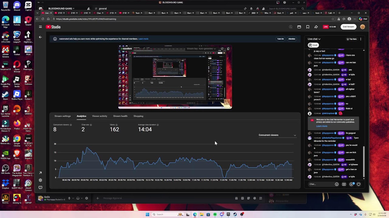The image size is (389, 218).
Task: Deafen with the Discord headphones icon
Action: pos(78,198)
